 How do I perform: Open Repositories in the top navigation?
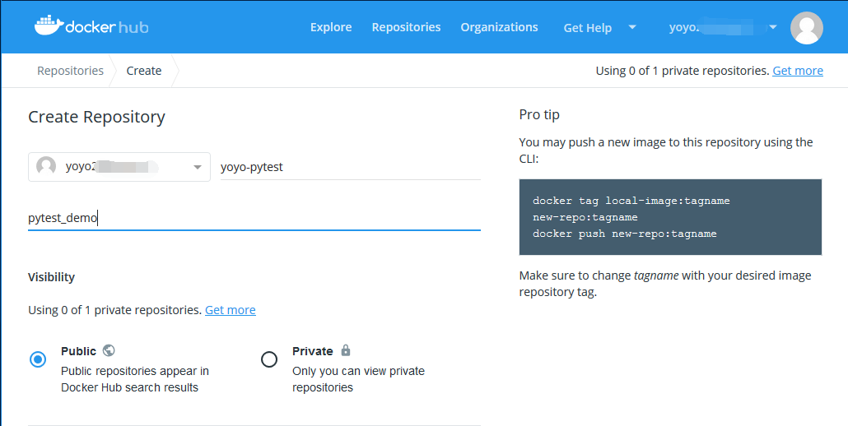[406, 27]
